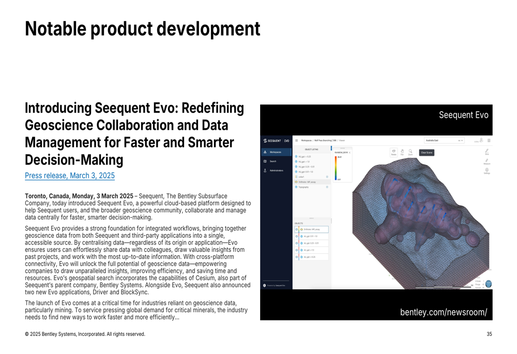Select the Pan tool
This screenshot has width=517, height=354.
tap(402, 152)
